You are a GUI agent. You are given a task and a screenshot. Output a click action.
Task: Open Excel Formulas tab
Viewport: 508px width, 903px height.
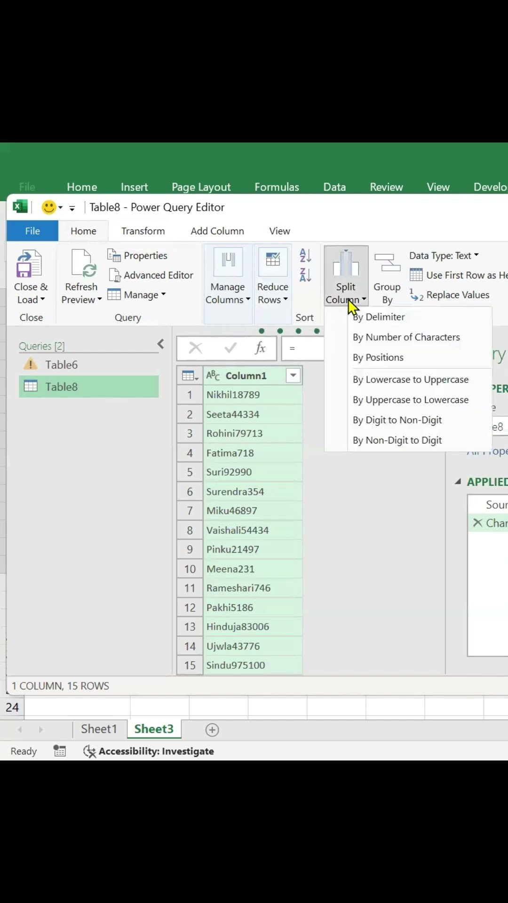pyautogui.click(x=277, y=187)
